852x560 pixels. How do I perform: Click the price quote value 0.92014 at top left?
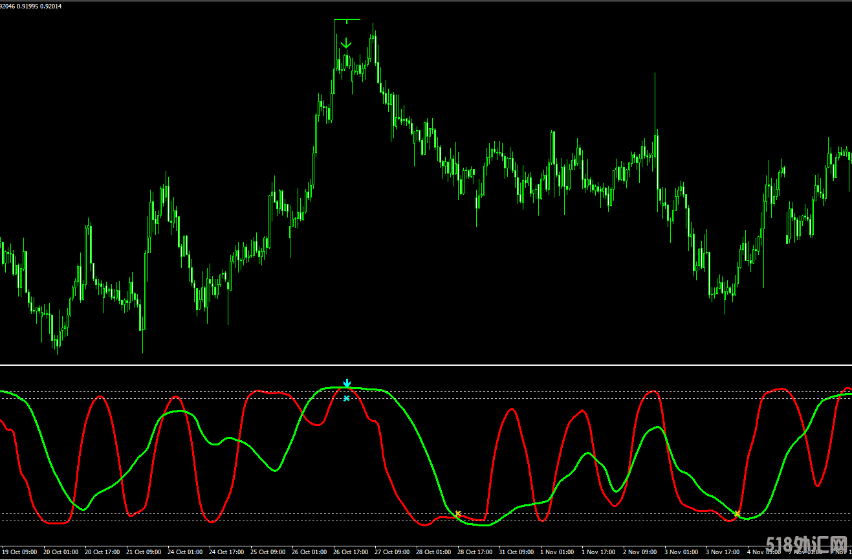point(51,6)
